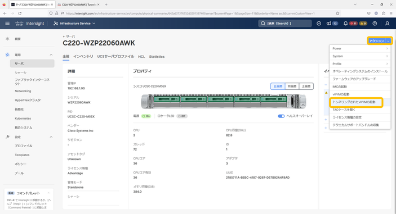This screenshot has width=396, height=214.
Task: Open a new browser tab
Action: (x=106, y=4)
